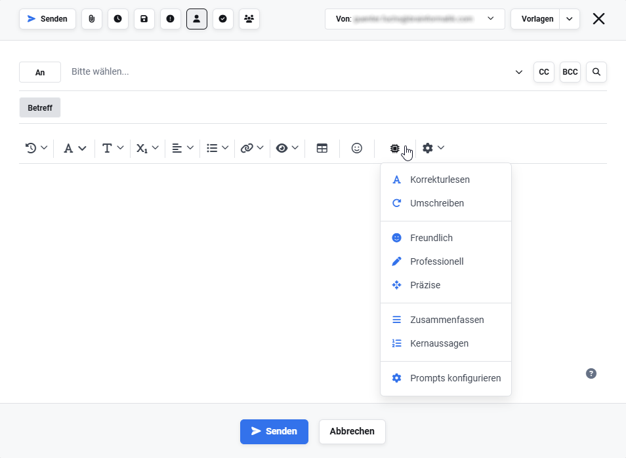Click the An recipient button
The width and height of the screenshot is (626, 458).
click(x=40, y=72)
